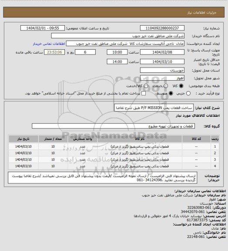Click the remaining time counter 23:53:06
Viewport: 228px width, 251px height.
[x=54, y=52]
